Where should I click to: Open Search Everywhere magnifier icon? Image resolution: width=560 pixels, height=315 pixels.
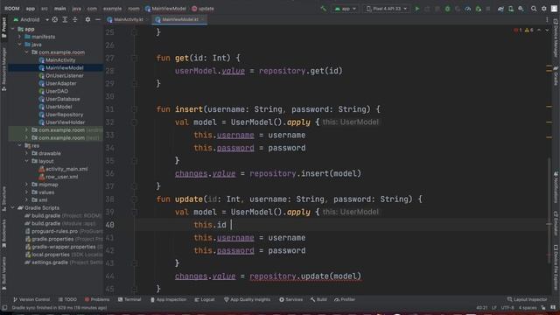point(534,9)
